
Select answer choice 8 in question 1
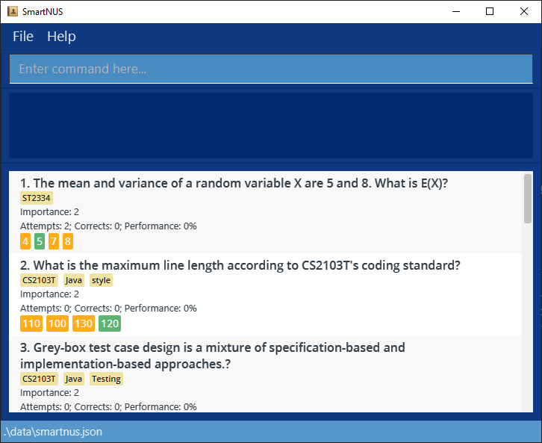pyautogui.click(x=68, y=241)
